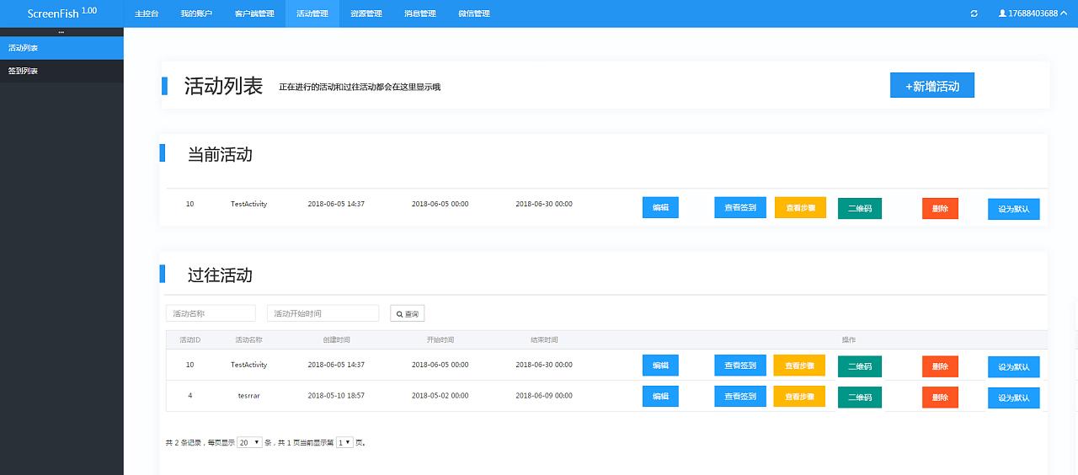This screenshot has height=475, width=1078.
Task: Click the 过往活动 section heading
Action: 220,275
